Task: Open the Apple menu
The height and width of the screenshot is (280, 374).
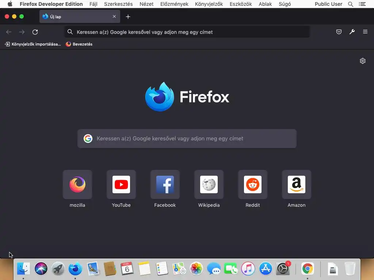Action: coord(10,4)
